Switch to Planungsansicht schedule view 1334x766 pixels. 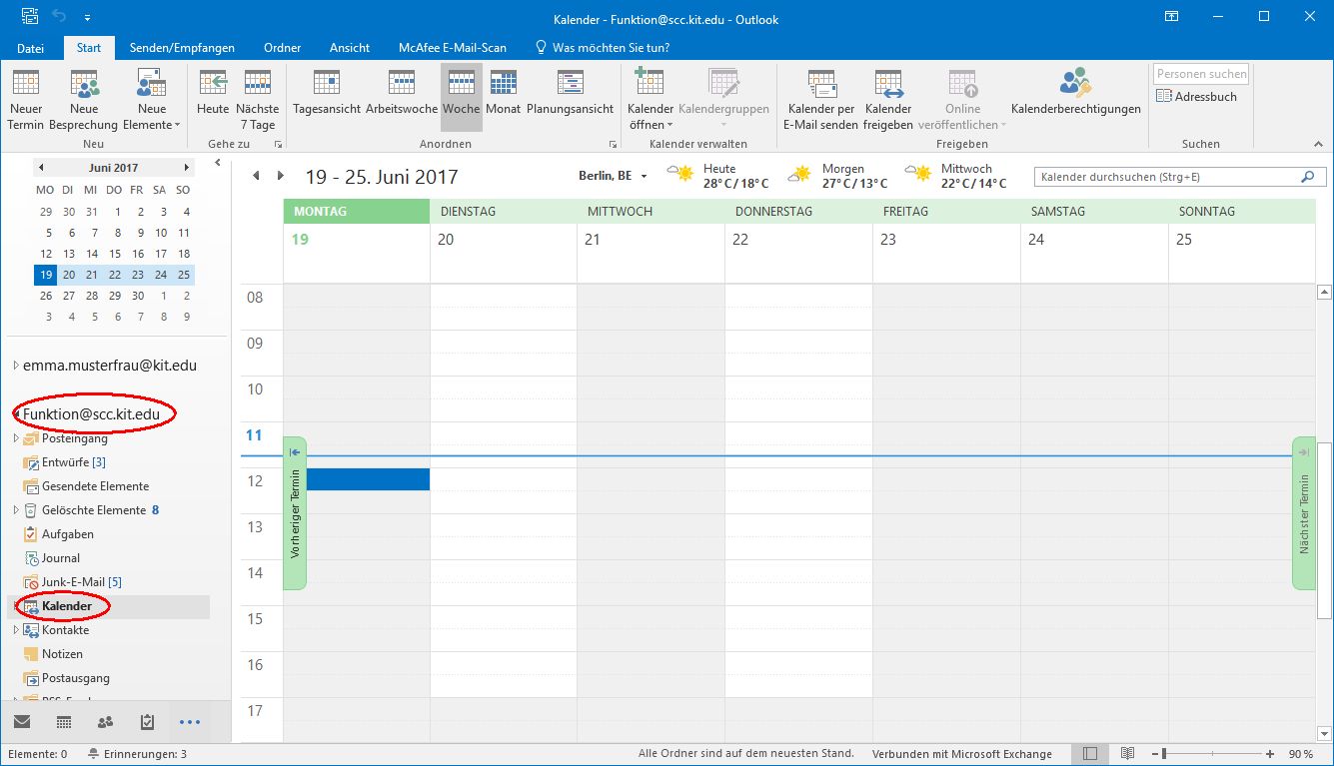click(x=571, y=92)
